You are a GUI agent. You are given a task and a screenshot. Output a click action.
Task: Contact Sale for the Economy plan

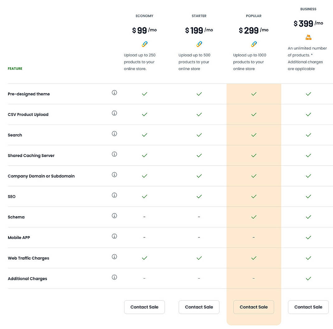[x=144, y=307]
